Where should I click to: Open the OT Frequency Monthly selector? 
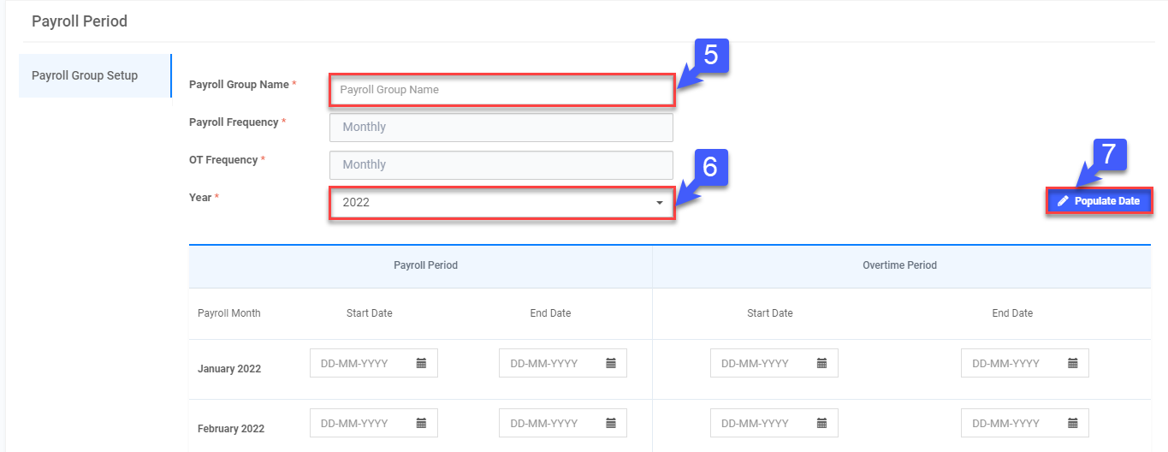(x=501, y=165)
